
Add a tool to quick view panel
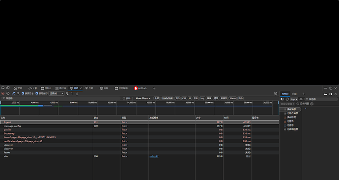pyautogui.click(x=304, y=94)
